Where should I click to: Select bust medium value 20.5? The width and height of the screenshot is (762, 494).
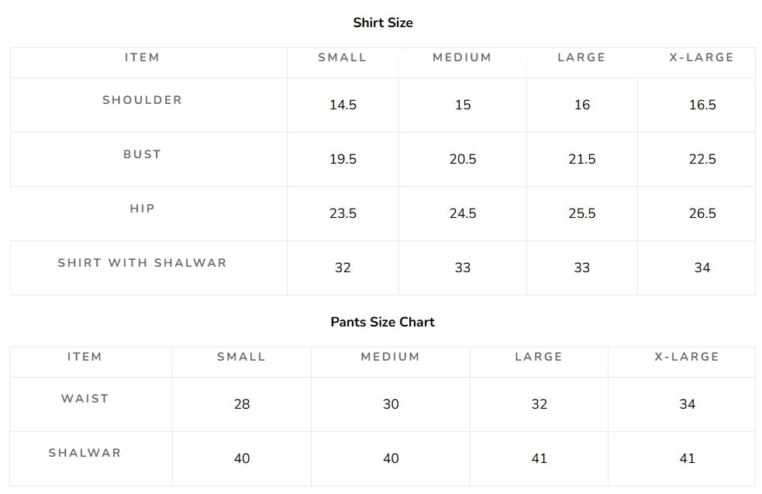(x=463, y=159)
